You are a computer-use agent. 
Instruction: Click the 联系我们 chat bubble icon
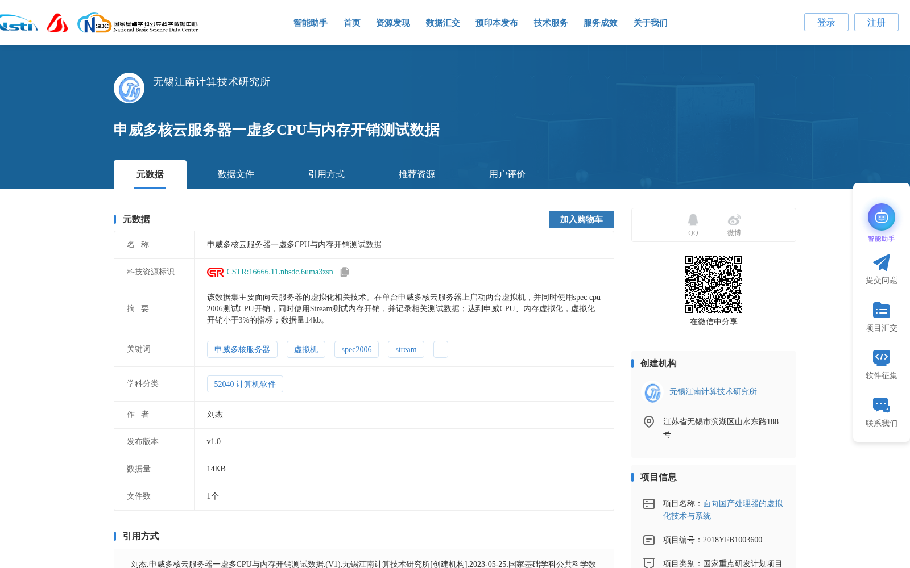(881, 405)
